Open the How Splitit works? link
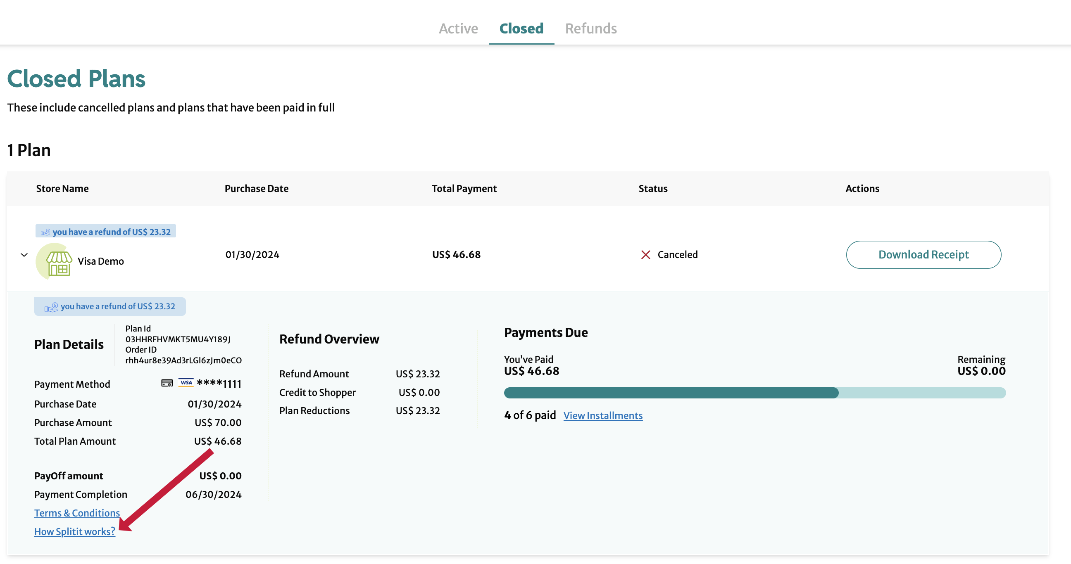This screenshot has height=564, width=1071. [75, 532]
